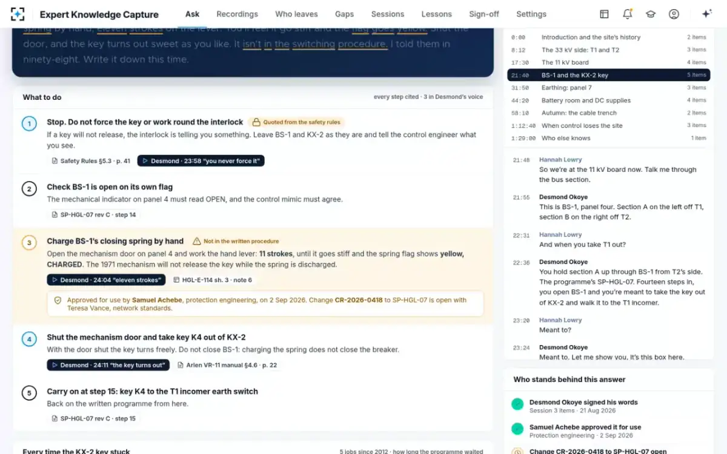Play Desmond 24:11 "the key turns out" clip
This screenshot has width=727, height=454.
coord(108,365)
